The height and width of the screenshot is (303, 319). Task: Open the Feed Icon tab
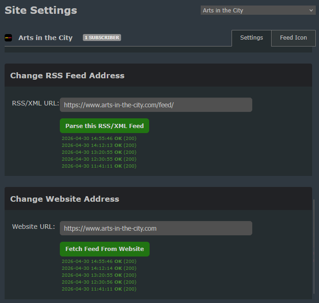point(293,38)
